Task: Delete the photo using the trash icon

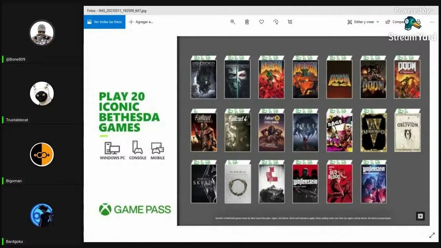Action: (x=247, y=22)
